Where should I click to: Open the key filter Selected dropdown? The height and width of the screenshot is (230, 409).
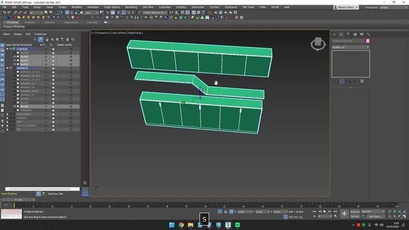point(373,211)
